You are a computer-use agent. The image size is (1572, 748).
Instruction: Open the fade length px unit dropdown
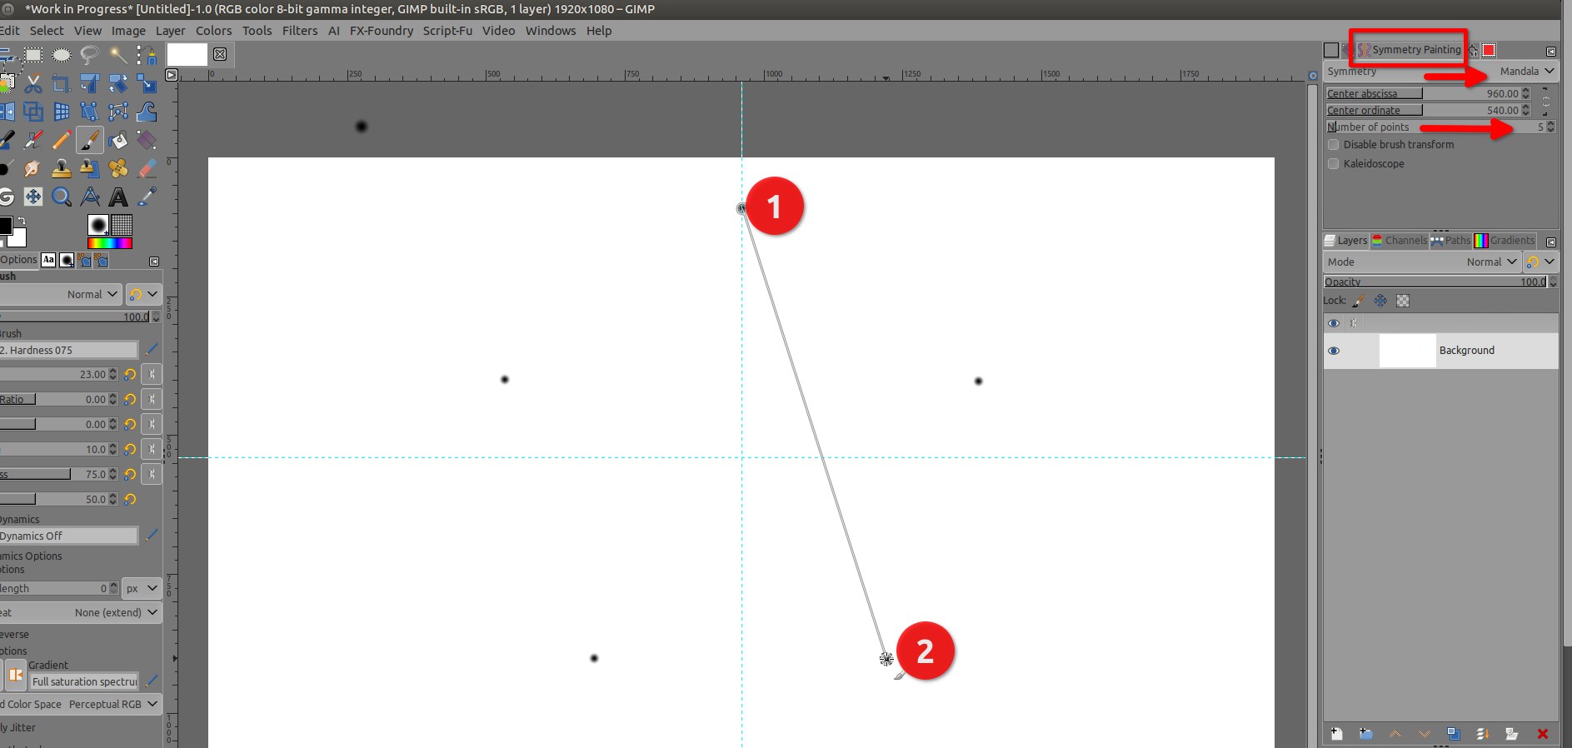click(141, 589)
